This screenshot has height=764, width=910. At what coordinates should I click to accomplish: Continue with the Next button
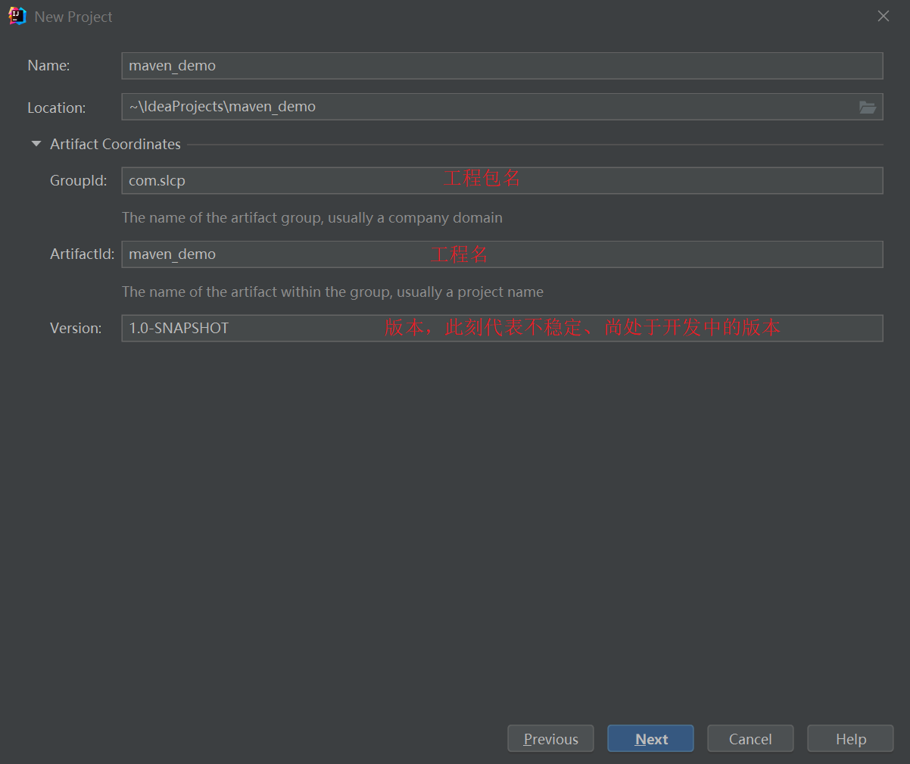click(x=650, y=739)
